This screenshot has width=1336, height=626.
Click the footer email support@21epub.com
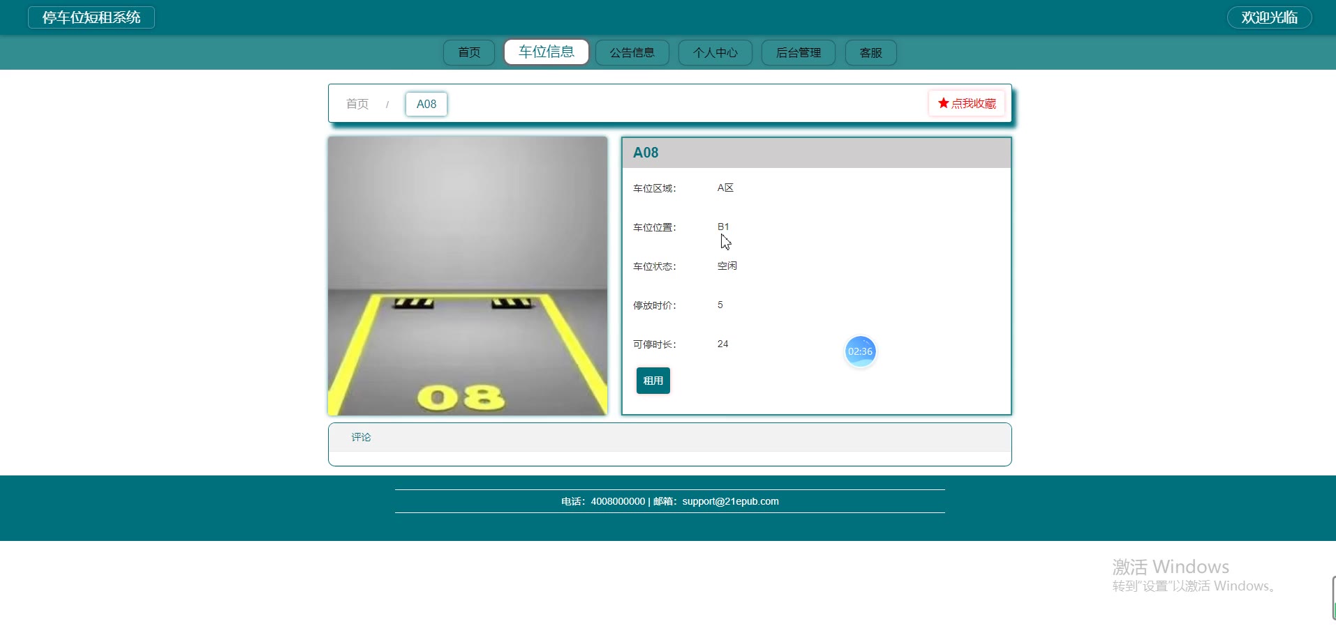coord(731,501)
